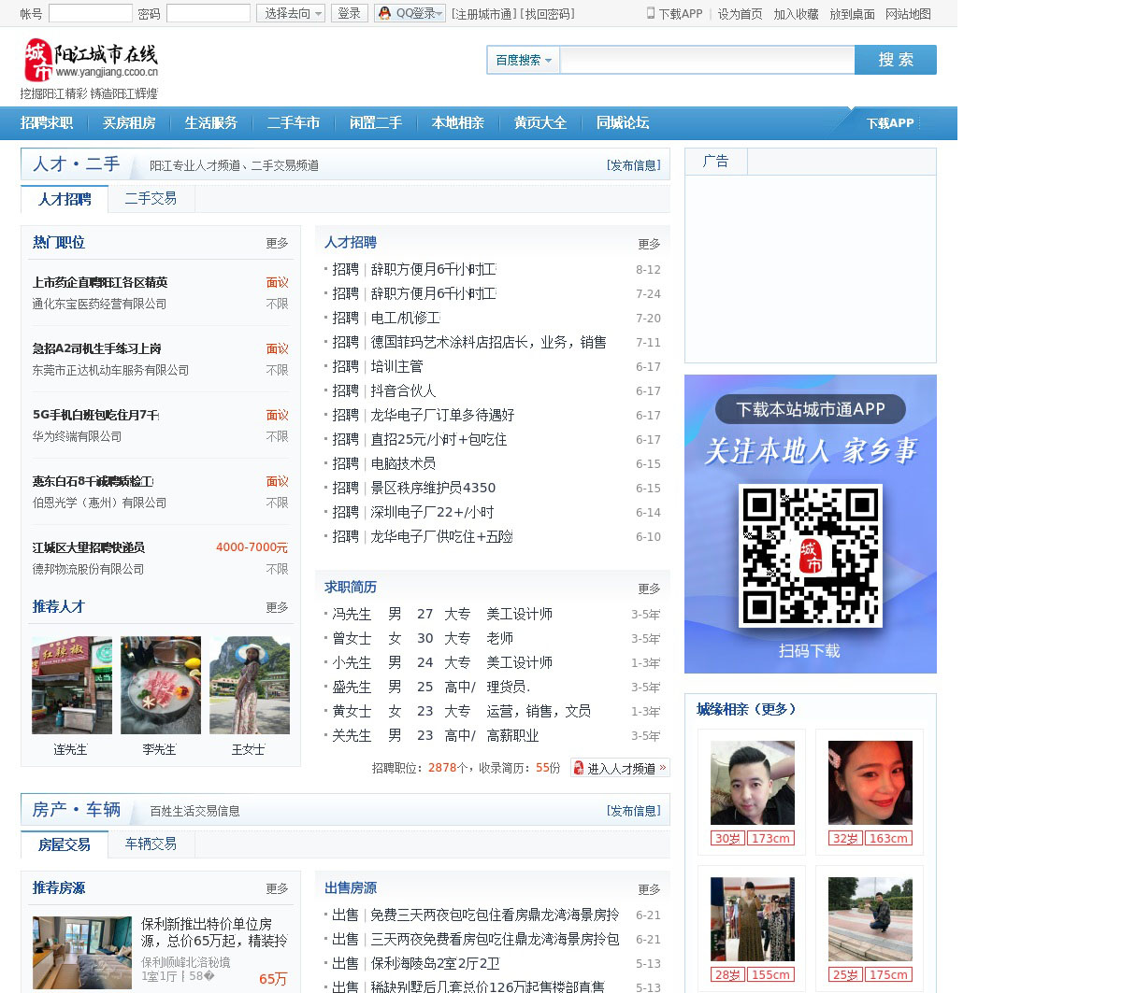This screenshot has height=993, width=1122.
Task: Expand the 百度搜索 search engine selector
Action: click(x=523, y=60)
